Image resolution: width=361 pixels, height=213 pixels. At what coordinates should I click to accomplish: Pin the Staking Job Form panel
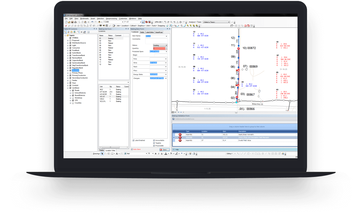pos(126,29)
